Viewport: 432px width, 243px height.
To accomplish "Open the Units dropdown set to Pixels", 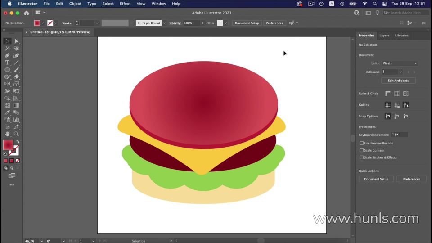I will click(400, 63).
